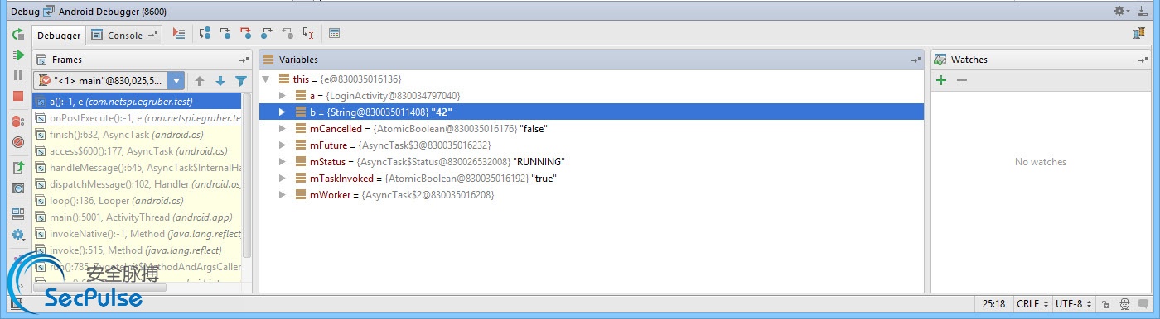1160x319 pixels.
Task: Add a new watch with plus icon
Action: coord(941,80)
